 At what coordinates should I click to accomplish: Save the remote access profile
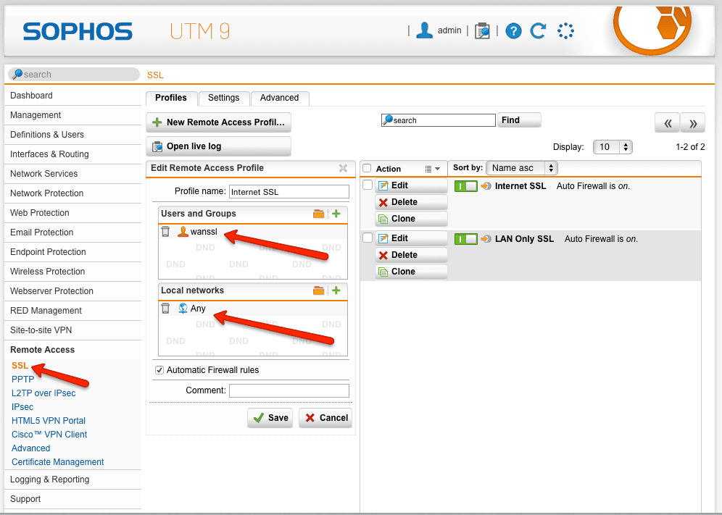270,418
